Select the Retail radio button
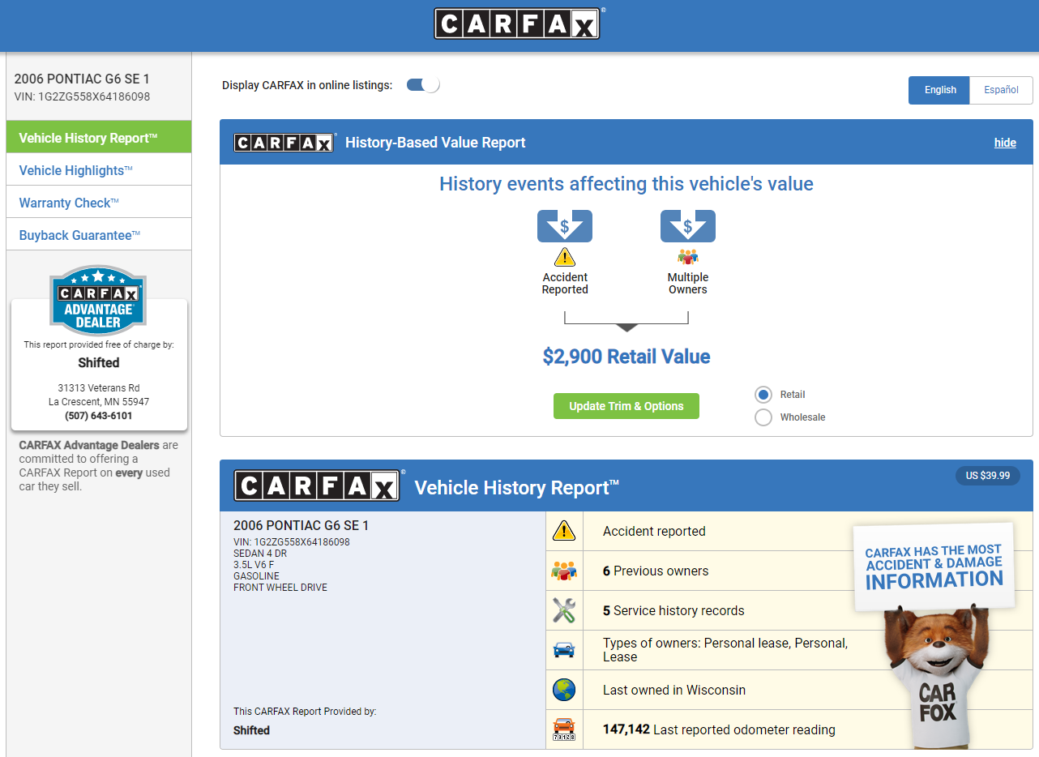 click(x=763, y=395)
